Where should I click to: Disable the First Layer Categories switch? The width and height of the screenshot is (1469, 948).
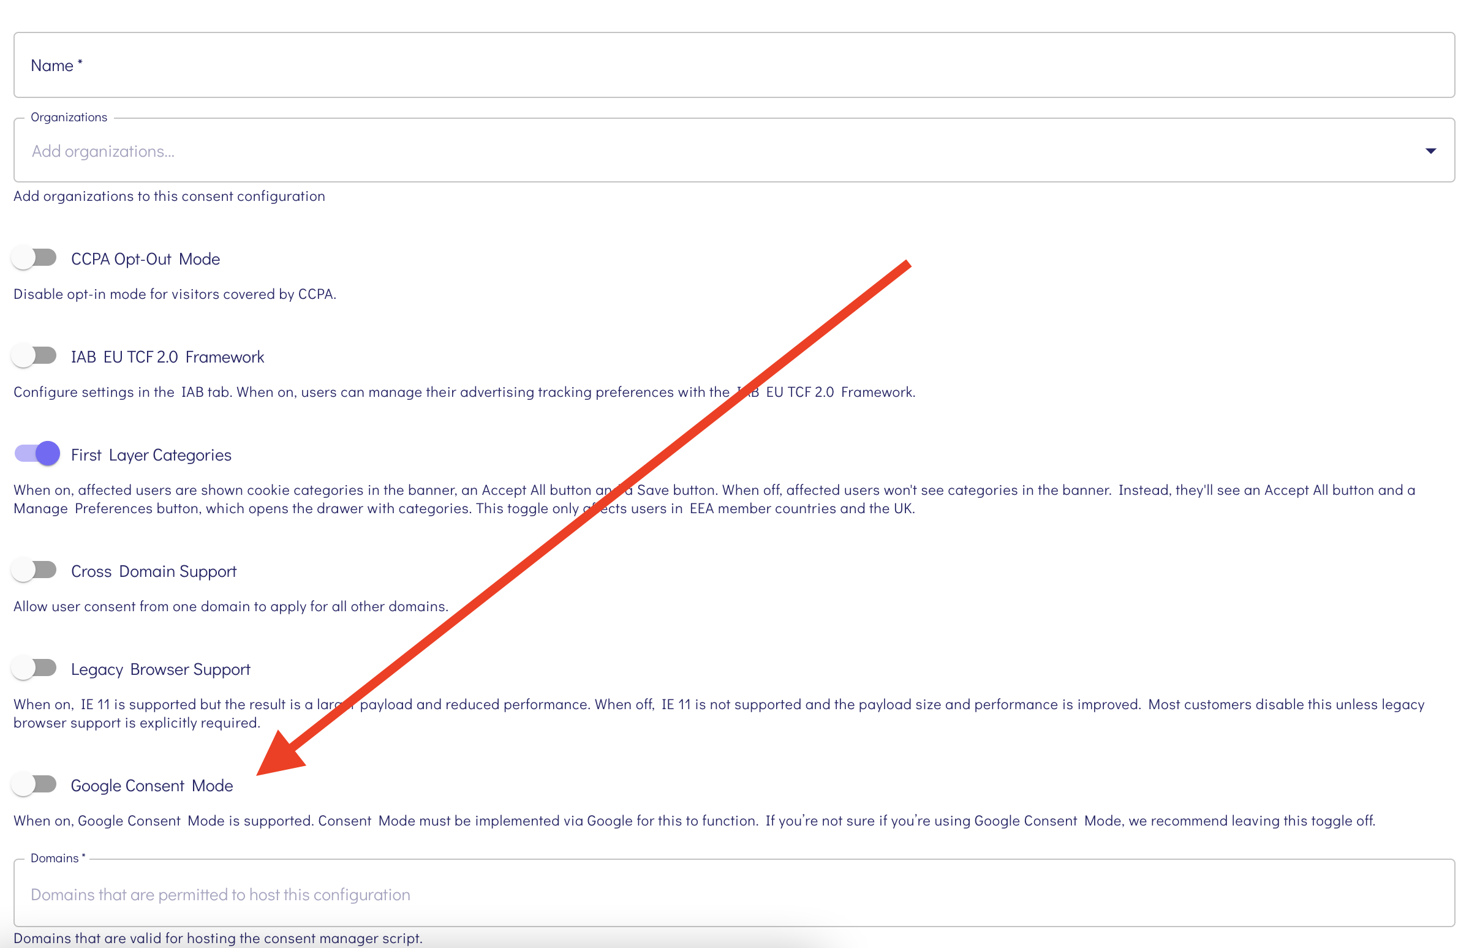click(37, 454)
